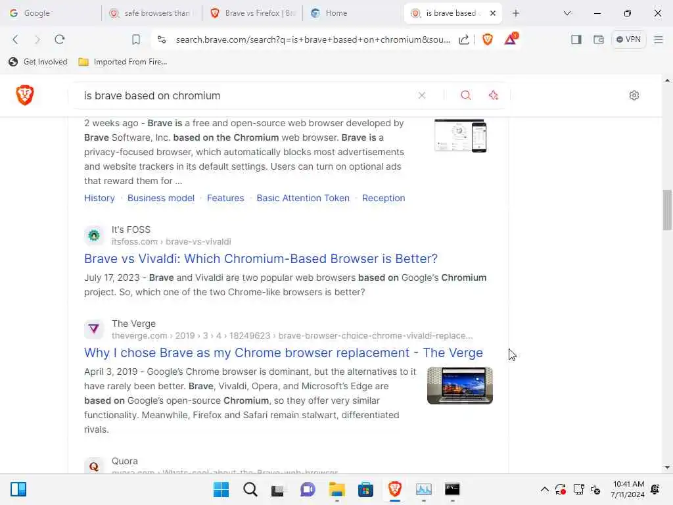Switch to the 'Brave vs Firefox' tab
Screen dimensions: 673x505
click(252, 13)
